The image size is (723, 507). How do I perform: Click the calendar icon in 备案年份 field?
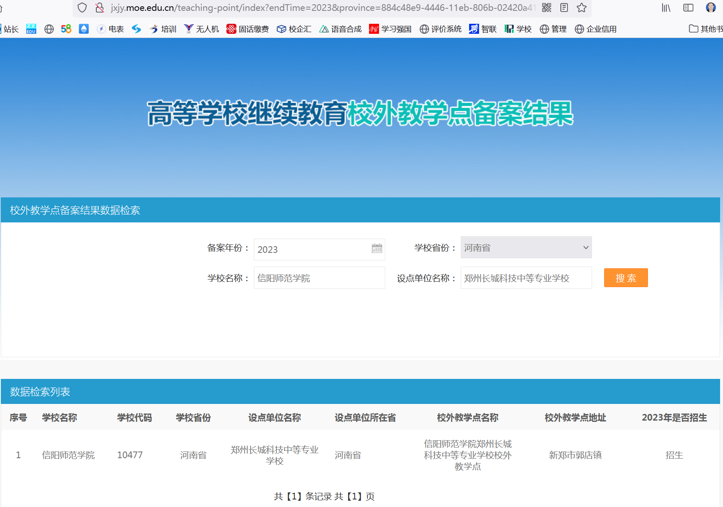pyautogui.click(x=377, y=249)
